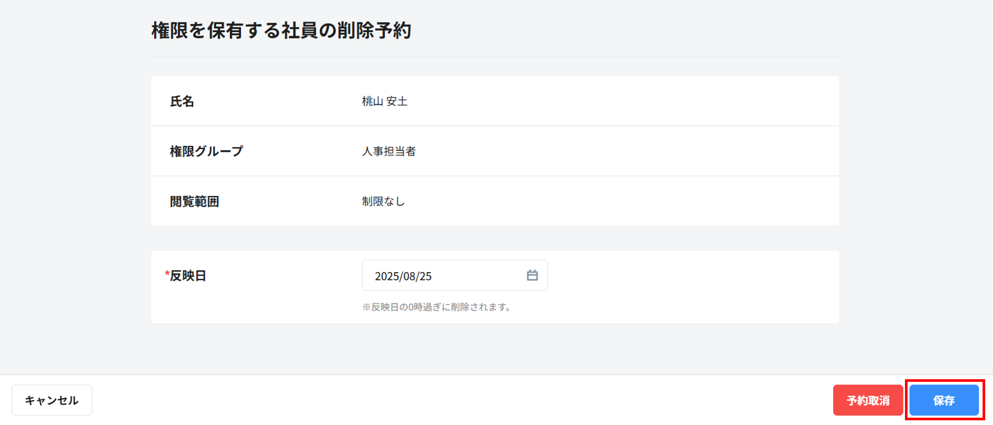Select the 制限なし viewing range value
Screen dimensions: 993x425
383,201
